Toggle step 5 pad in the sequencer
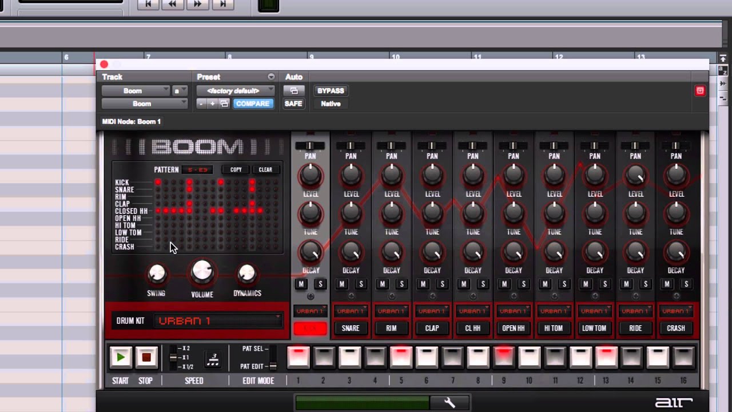This screenshot has height=412, width=732. point(401,357)
